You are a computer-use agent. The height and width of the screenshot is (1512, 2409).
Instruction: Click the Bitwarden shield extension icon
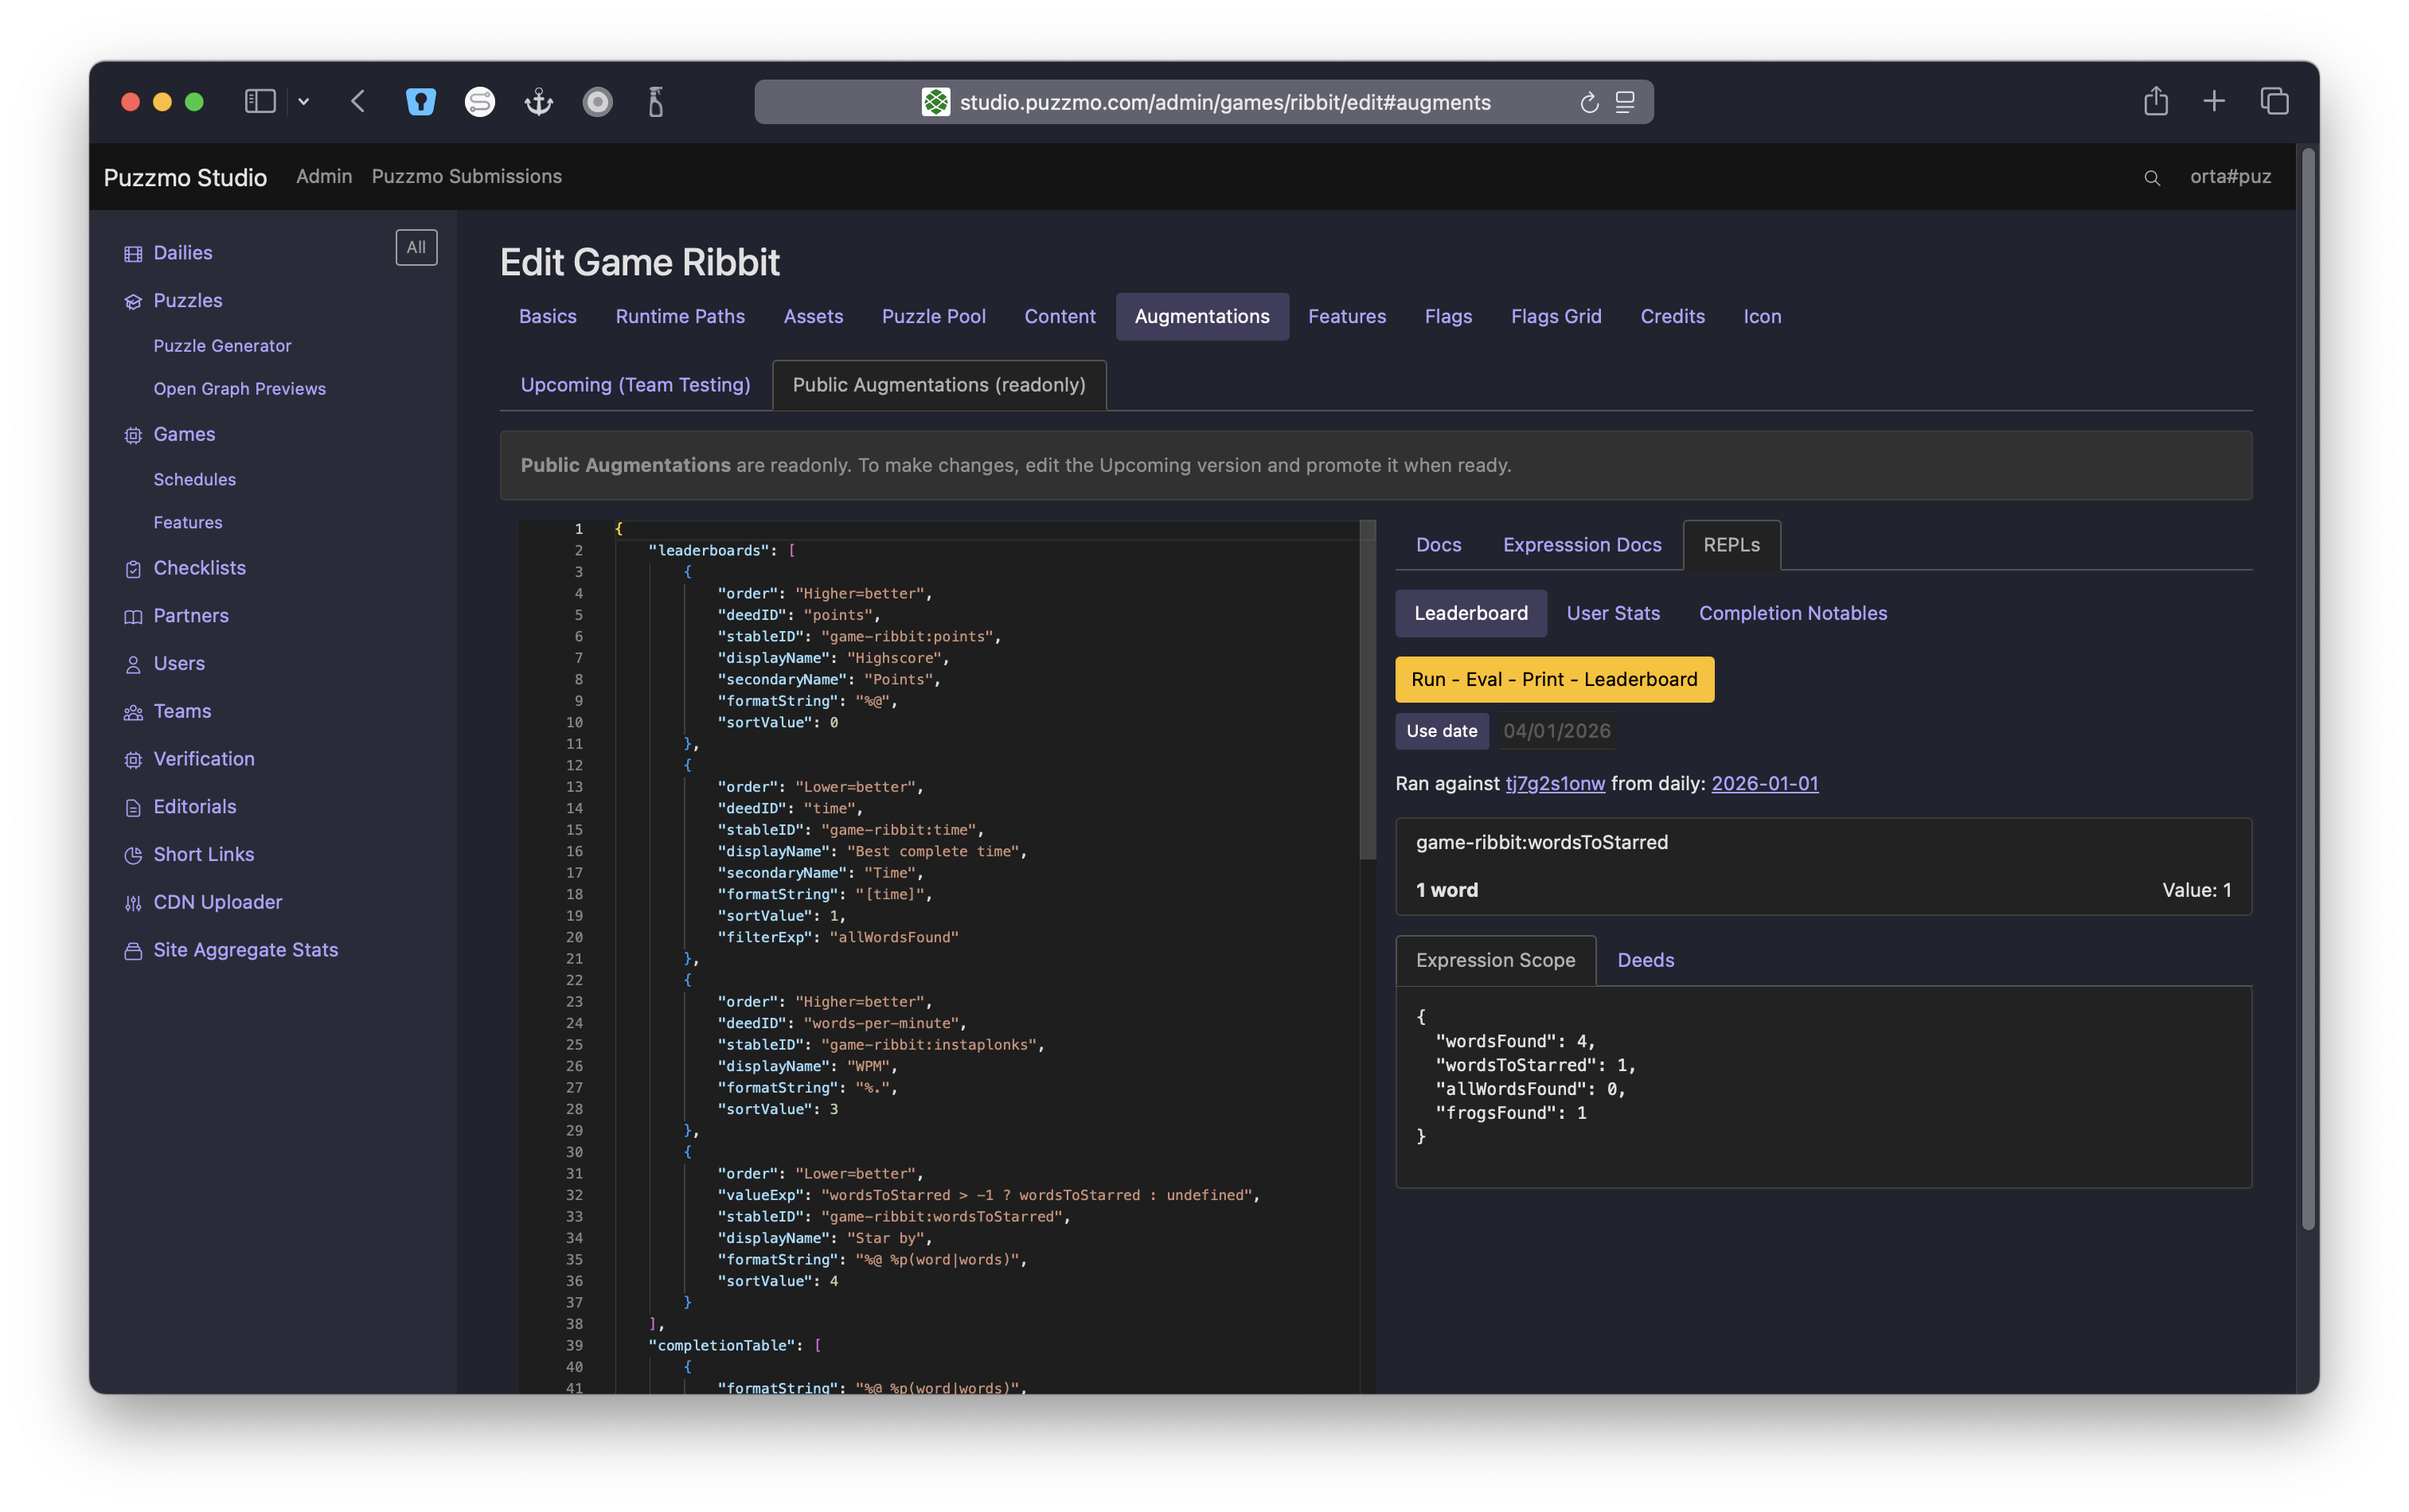coord(420,102)
